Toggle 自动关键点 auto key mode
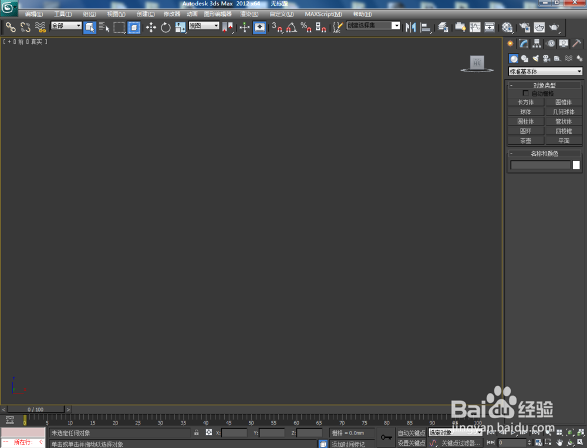The width and height of the screenshot is (587, 448). pyautogui.click(x=411, y=433)
